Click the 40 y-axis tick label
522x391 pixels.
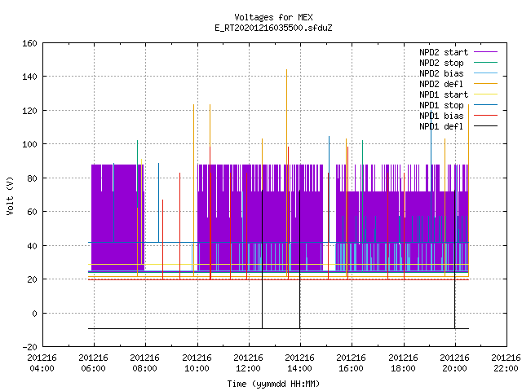32,246
